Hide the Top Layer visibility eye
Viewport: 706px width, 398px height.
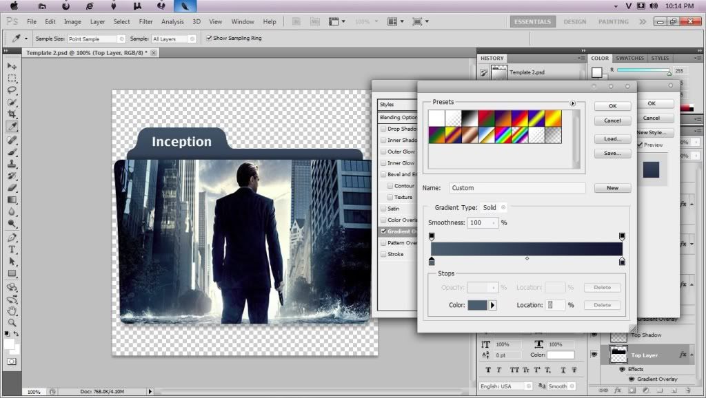point(594,355)
